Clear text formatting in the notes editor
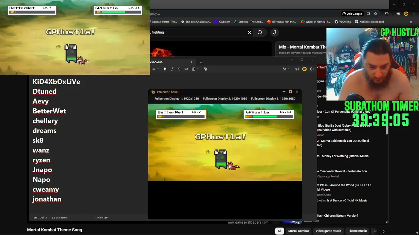Screen dimensions: 419x235 point(205,69)
